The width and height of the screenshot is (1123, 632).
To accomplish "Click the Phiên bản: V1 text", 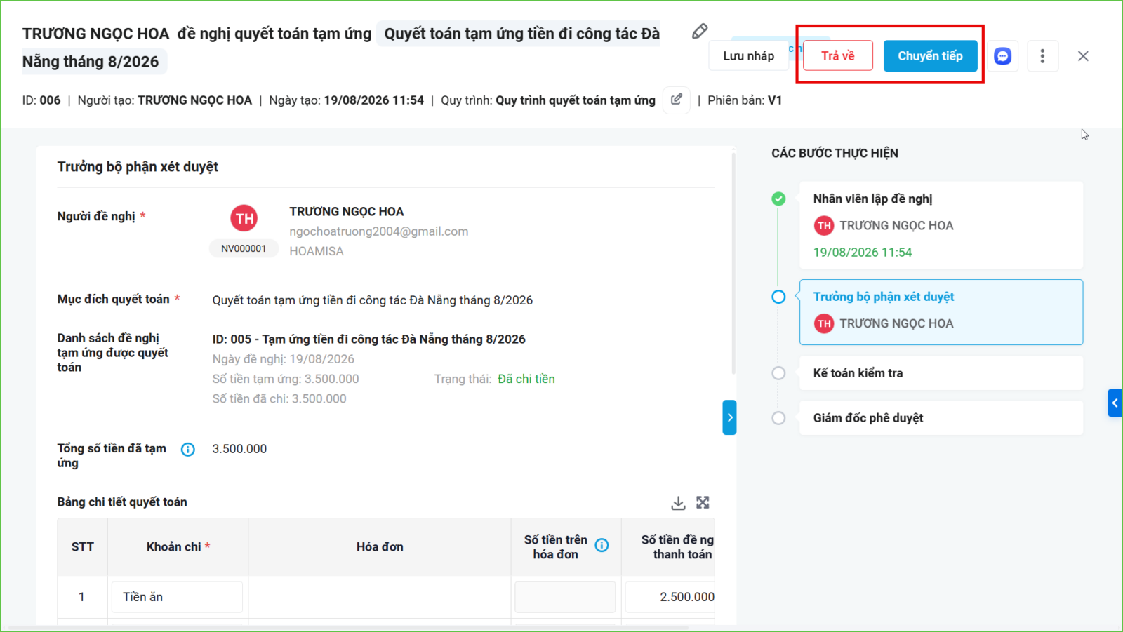I will 745,100.
